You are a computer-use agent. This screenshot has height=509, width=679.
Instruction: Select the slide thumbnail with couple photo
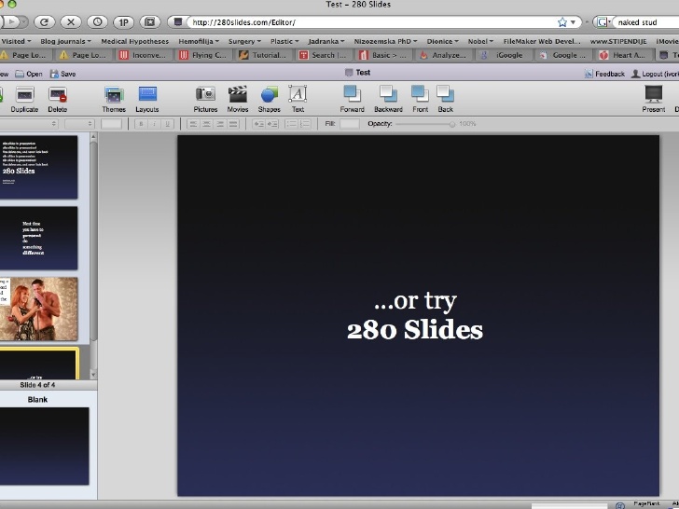point(39,309)
